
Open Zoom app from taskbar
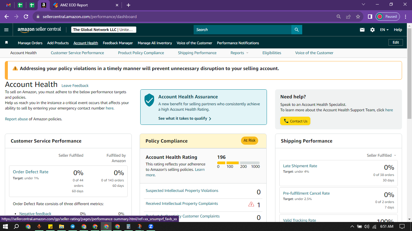151,226
